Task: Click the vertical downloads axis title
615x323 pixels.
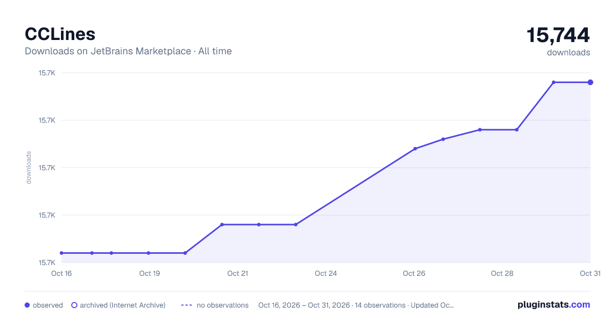Action: click(29, 168)
